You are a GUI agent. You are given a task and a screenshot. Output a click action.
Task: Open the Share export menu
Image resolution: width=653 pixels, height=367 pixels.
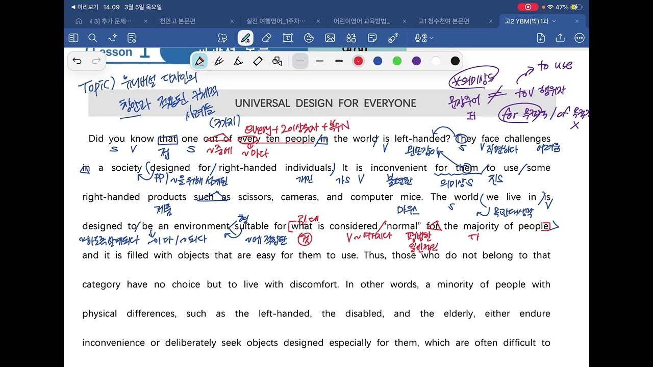coord(560,38)
